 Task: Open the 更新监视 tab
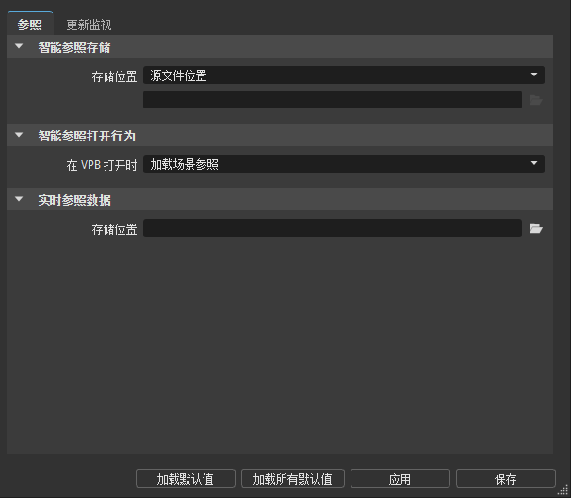[x=89, y=25]
